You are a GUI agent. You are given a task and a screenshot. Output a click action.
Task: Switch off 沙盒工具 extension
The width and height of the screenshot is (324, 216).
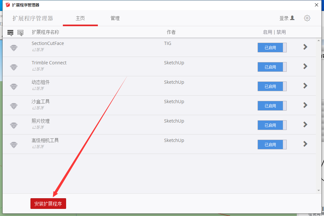coord(272,106)
